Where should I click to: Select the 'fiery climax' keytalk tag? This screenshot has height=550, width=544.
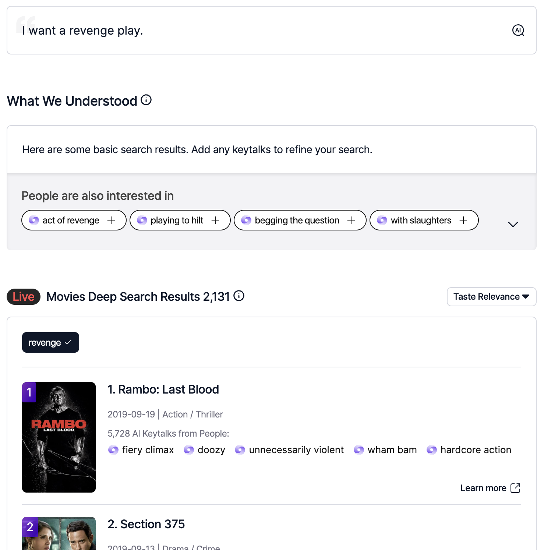coord(141,450)
